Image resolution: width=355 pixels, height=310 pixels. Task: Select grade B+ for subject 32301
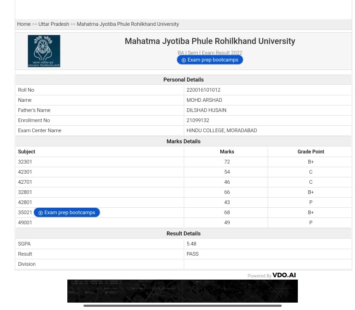click(x=311, y=162)
